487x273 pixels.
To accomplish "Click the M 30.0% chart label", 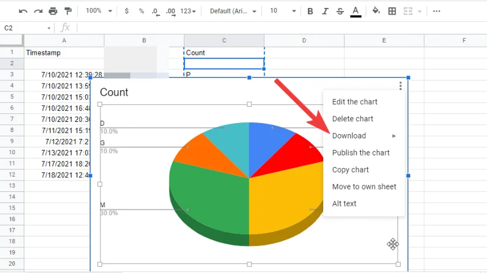I will tap(109, 209).
